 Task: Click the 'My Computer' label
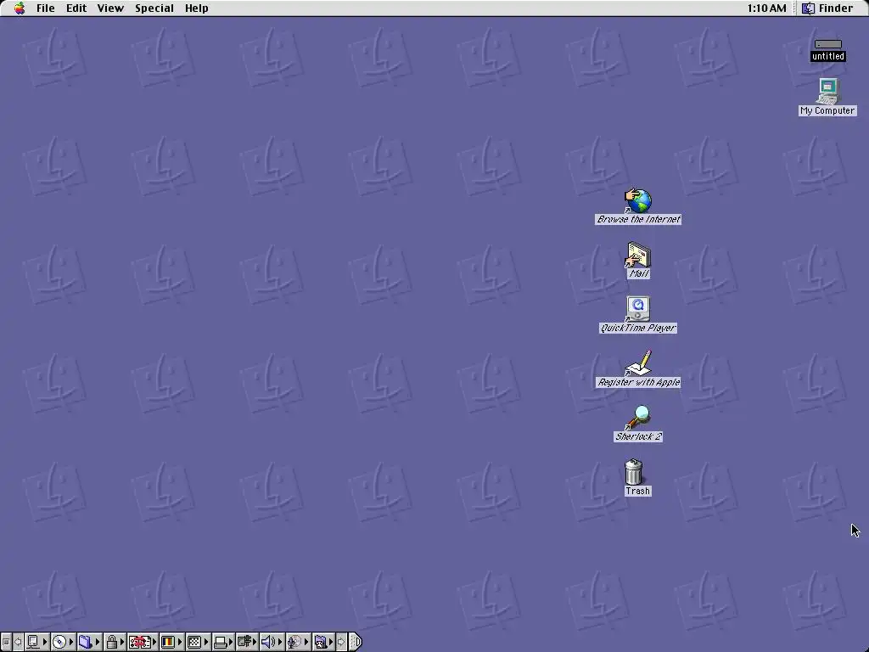(x=827, y=110)
